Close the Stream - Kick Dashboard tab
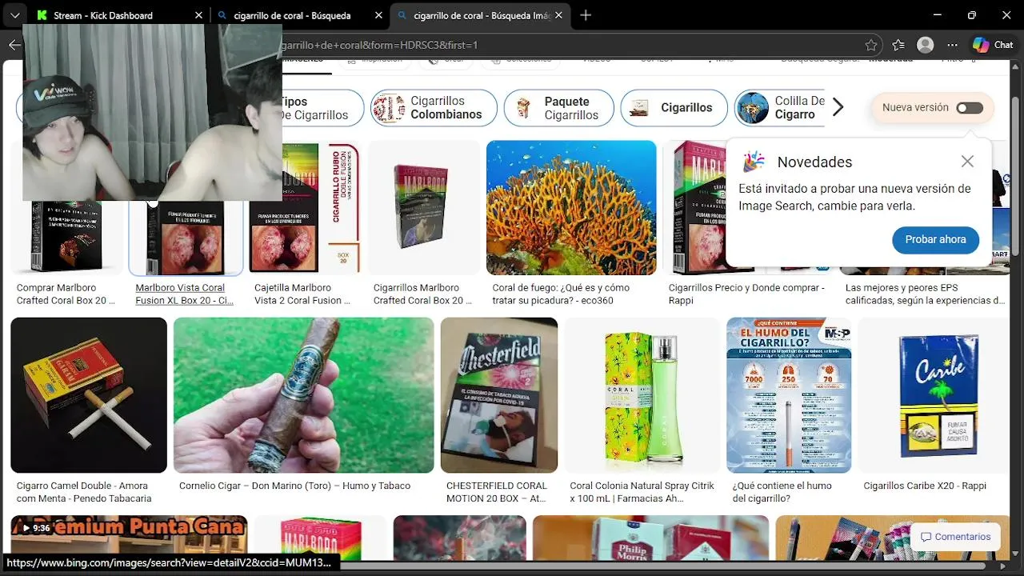 198,15
